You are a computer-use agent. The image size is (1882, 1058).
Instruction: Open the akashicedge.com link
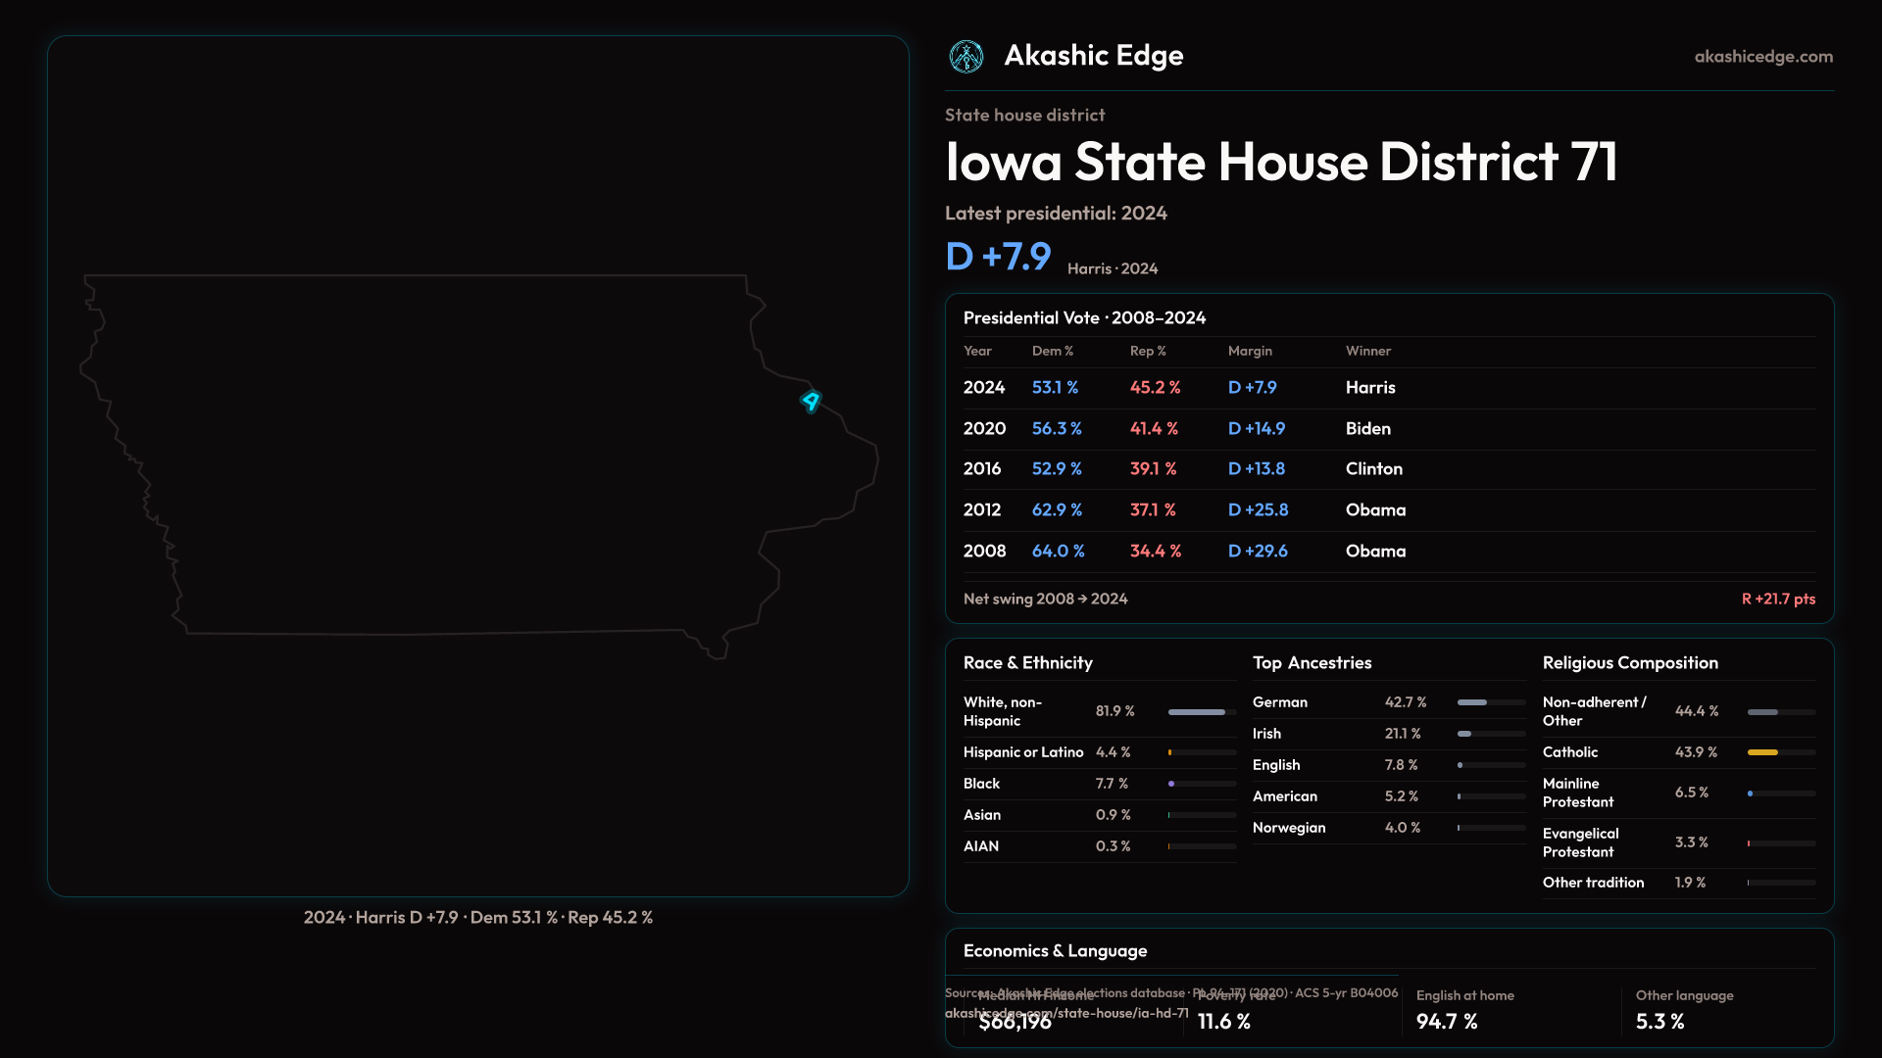pyautogui.click(x=1762, y=57)
